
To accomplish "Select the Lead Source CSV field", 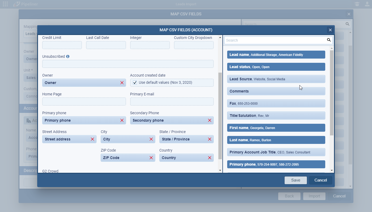I will tap(276, 79).
